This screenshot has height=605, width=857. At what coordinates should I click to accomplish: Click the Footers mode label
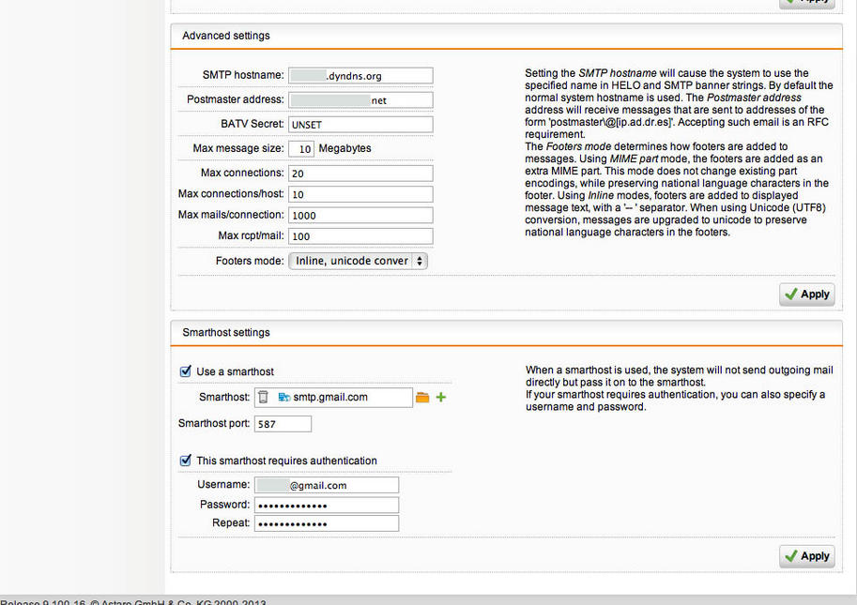[250, 261]
